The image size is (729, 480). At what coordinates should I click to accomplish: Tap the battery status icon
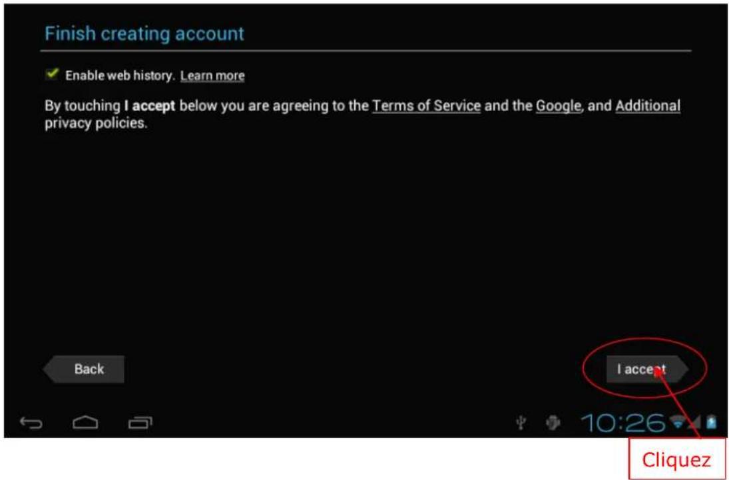(x=711, y=421)
